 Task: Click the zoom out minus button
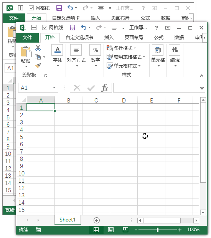click(x=136, y=230)
